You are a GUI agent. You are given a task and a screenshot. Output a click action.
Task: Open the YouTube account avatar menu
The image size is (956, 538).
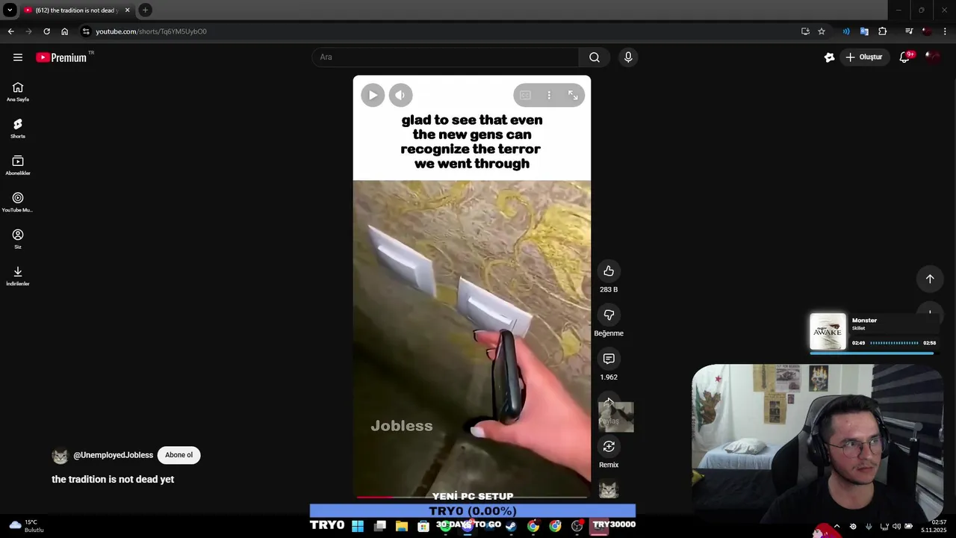(932, 58)
